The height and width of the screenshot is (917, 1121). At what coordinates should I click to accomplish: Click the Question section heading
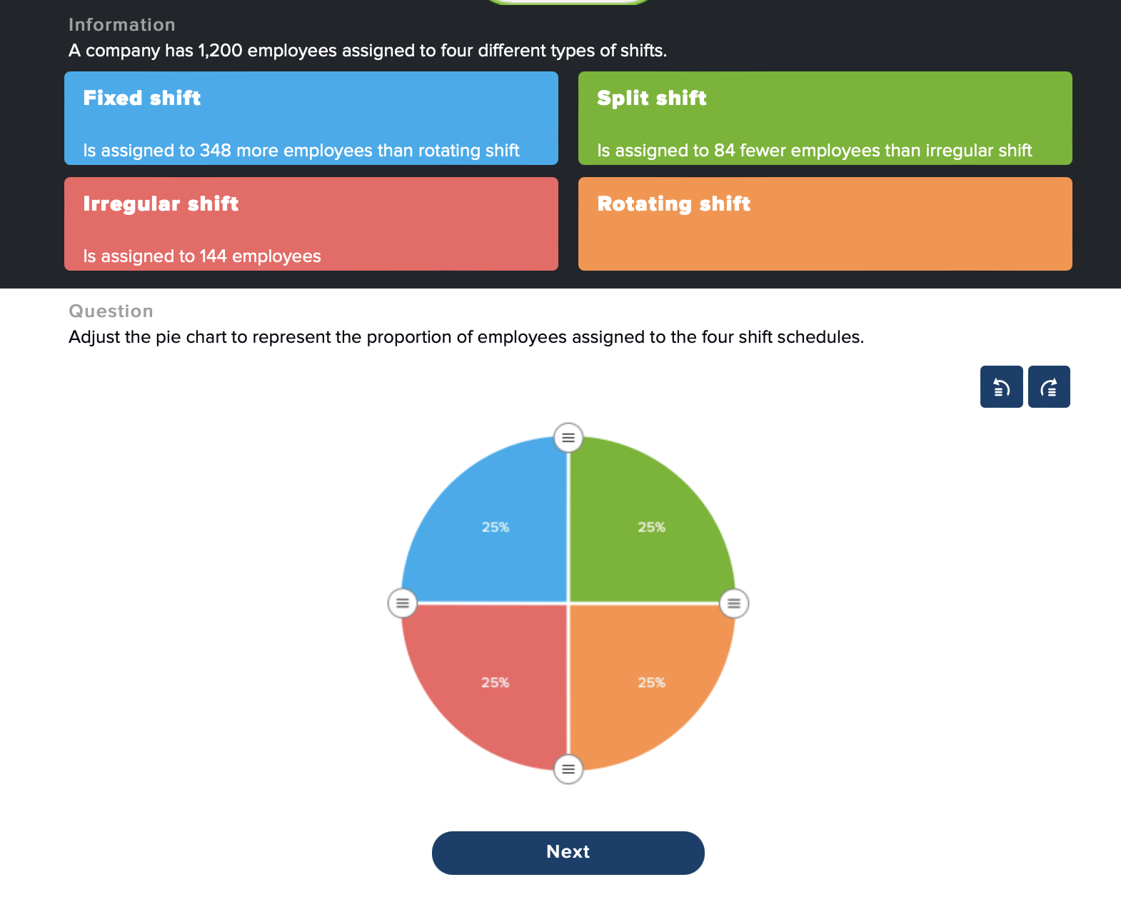[x=111, y=311]
